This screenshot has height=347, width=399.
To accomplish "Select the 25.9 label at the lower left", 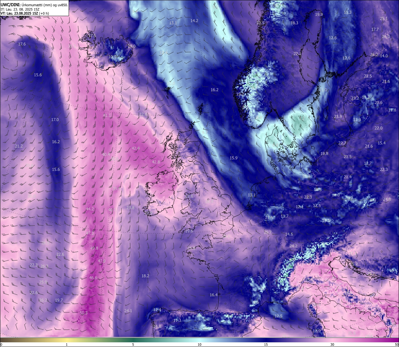I will click(x=43, y=282).
